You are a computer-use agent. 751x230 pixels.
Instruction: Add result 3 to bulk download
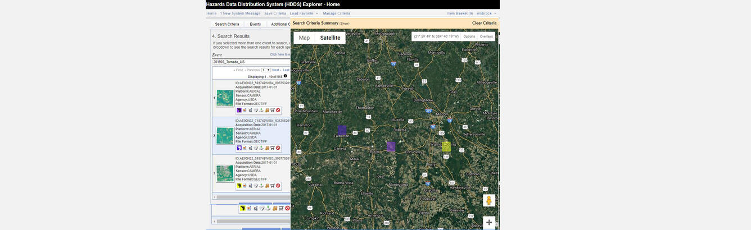click(267, 185)
